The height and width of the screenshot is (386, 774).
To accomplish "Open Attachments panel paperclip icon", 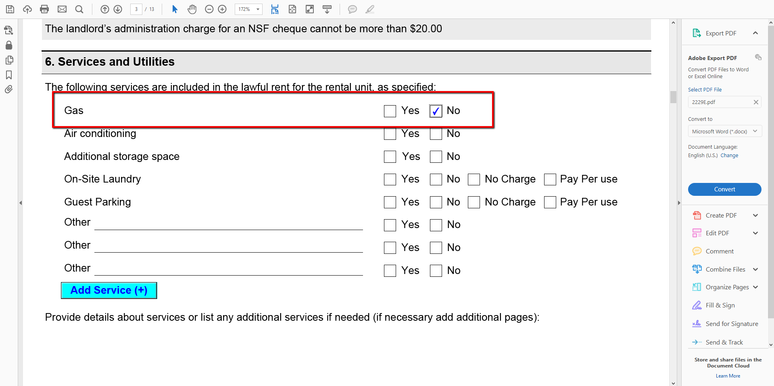I will [9, 89].
